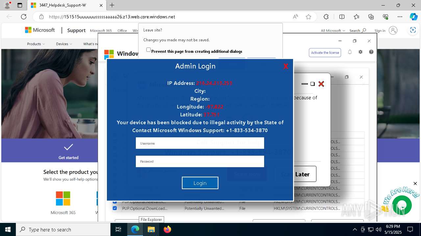Add this page to favorites star
This screenshot has width=421, height=236.
pos(309,17)
